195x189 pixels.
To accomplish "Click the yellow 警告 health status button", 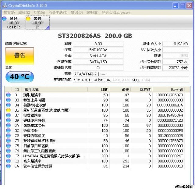I will [x=19, y=56].
